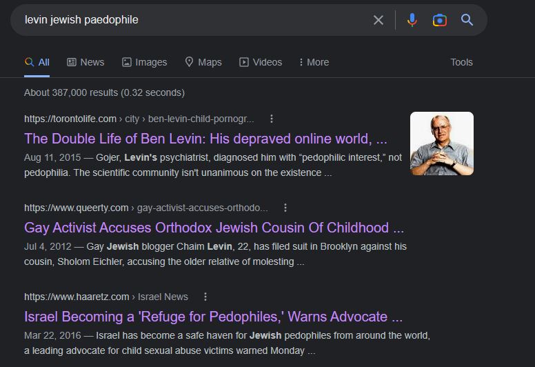Click the torontolife.com URL breadcrumb

(x=139, y=119)
